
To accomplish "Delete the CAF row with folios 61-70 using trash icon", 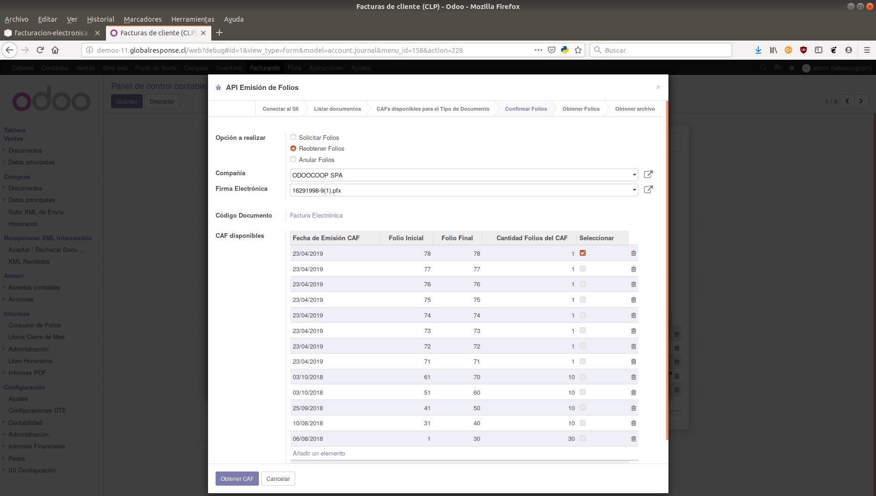I will (x=633, y=377).
